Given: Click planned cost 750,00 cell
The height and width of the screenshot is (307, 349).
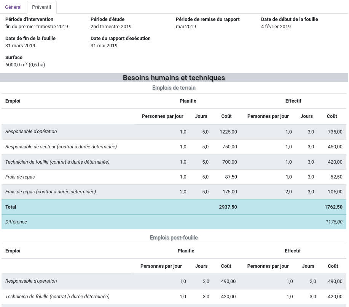Looking at the screenshot, I should click(230, 147).
